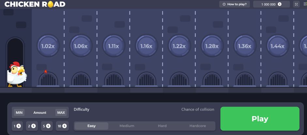The image size is (307, 135).
Task: Switch difficulty to Hardcore
Action: click(198, 126)
